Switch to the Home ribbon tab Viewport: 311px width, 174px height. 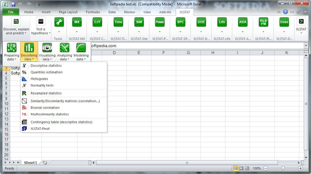click(29, 12)
